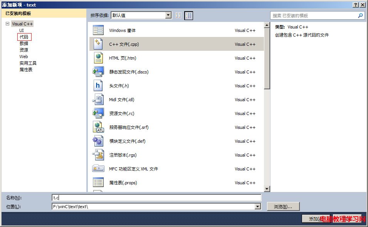Click the 属性表(.props) icon
This screenshot has height=227, width=368.
(x=98, y=182)
